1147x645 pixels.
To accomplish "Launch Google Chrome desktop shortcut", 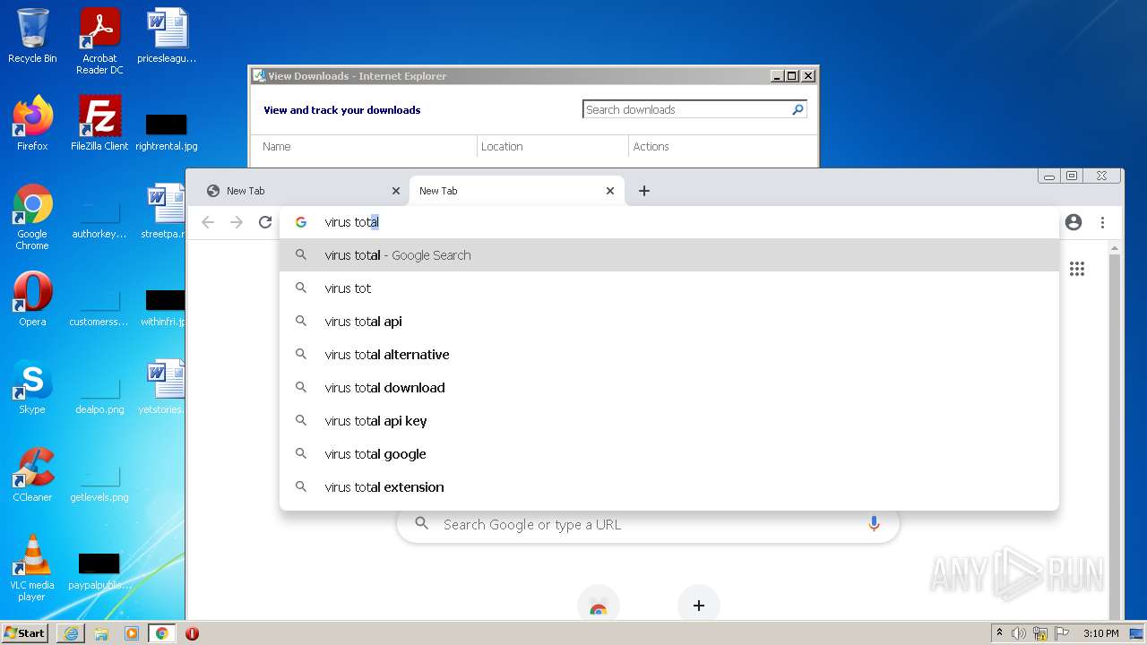I will click(x=32, y=217).
